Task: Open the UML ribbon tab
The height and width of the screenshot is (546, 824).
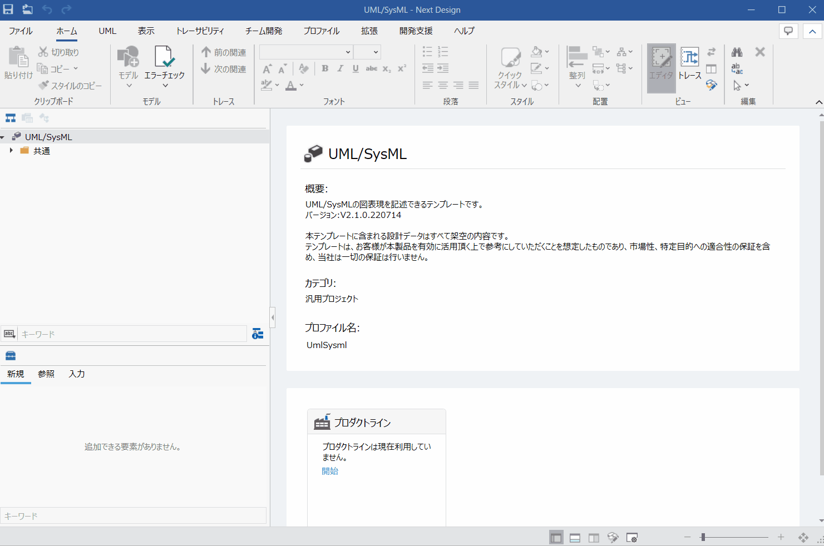Action: pos(107,31)
